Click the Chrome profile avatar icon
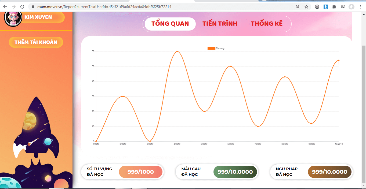 tap(351, 7)
